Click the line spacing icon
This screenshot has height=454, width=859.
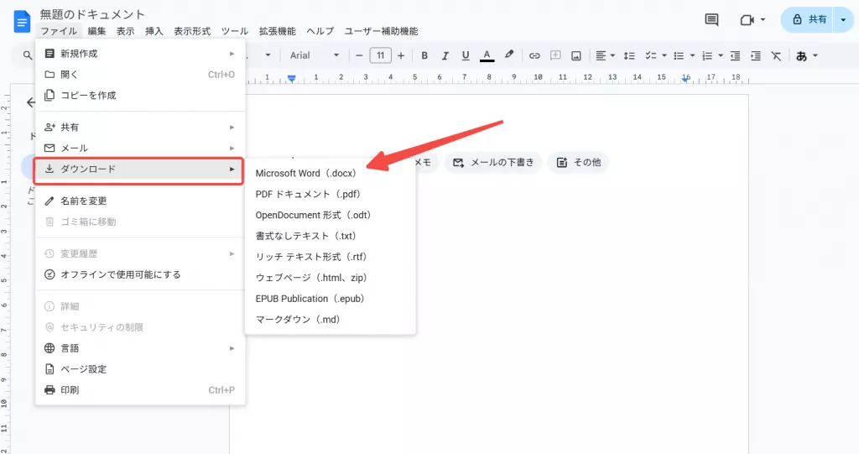(x=629, y=55)
